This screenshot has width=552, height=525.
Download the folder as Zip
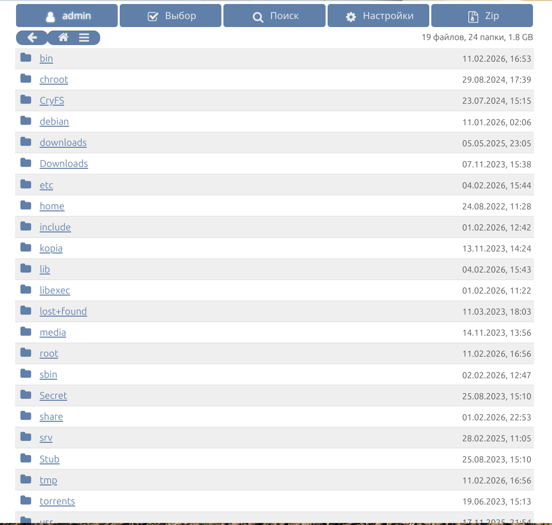(x=482, y=16)
